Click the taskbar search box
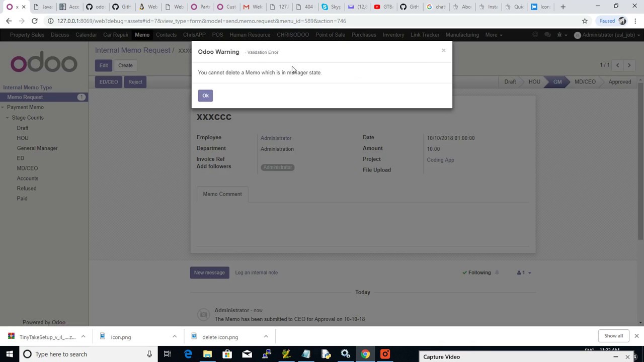 (88, 354)
